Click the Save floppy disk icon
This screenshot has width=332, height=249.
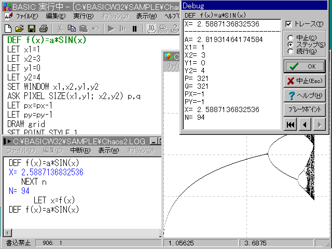[x=31, y=28]
